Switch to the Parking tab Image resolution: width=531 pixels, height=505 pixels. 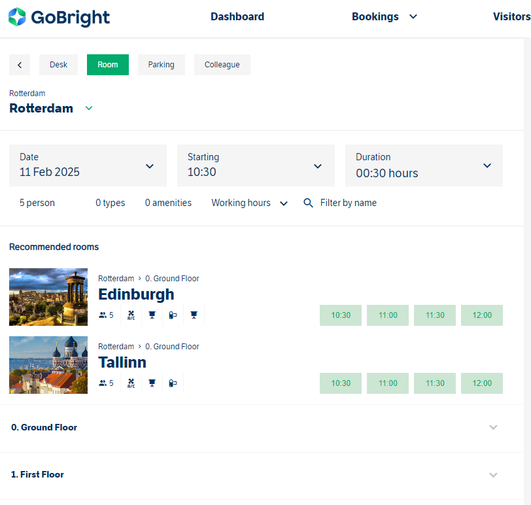coord(161,65)
